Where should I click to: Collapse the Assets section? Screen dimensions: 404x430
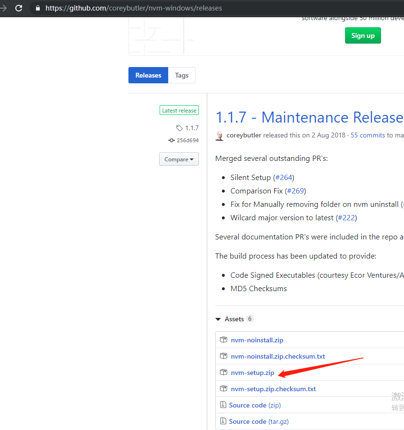pos(218,318)
